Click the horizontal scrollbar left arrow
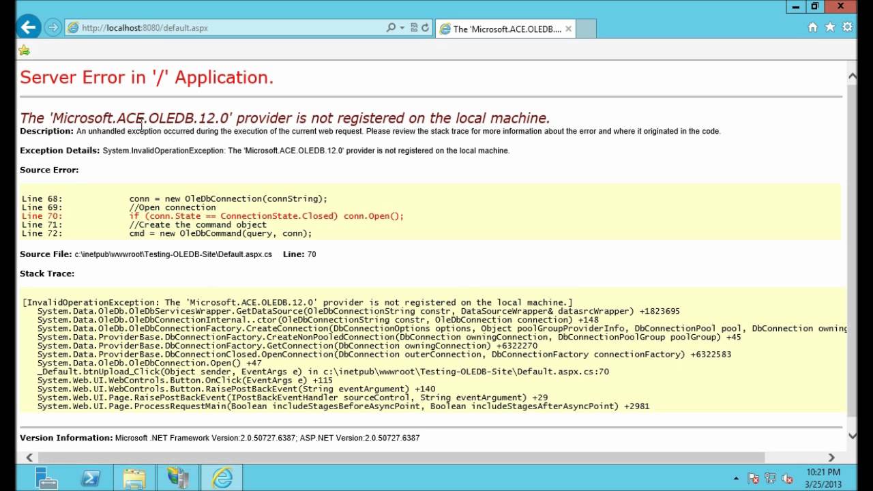The image size is (873, 491). [x=29, y=458]
